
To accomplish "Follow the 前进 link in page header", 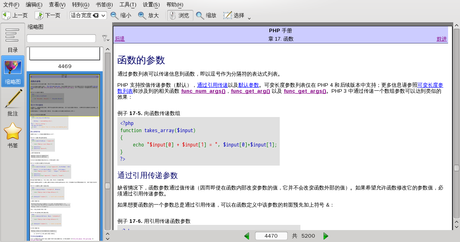I will [442, 39].
